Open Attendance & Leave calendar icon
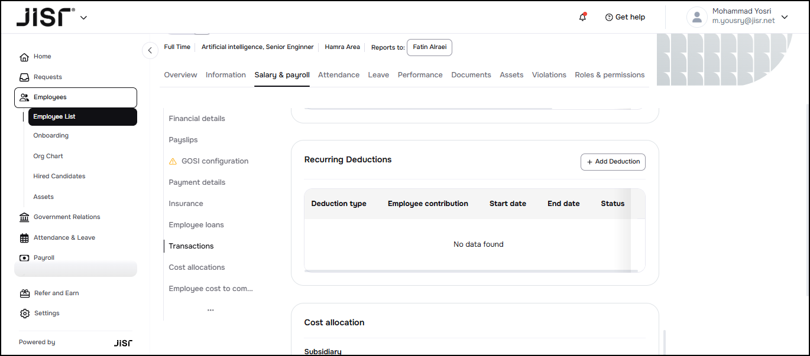Image resolution: width=810 pixels, height=356 pixels. pos(24,238)
